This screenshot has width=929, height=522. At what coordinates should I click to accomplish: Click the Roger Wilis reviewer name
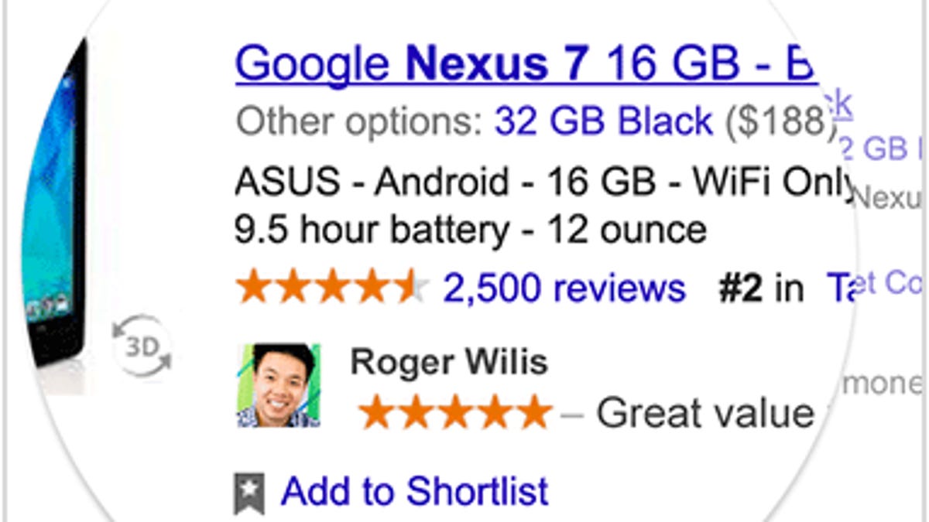(449, 363)
